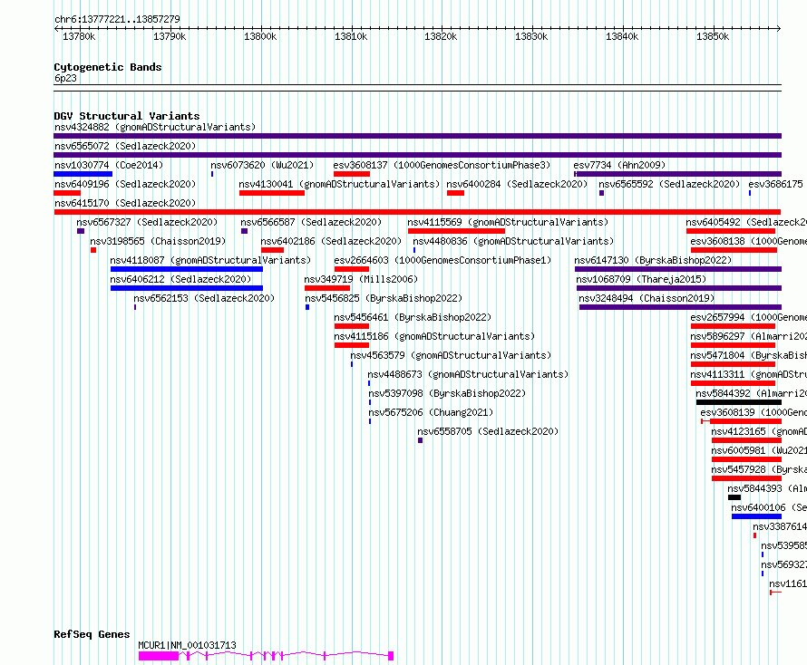Viewport: 807px width, 665px height.
Task: Click nsv5675206 (Chuang2021) label
Action: (431, 412)
